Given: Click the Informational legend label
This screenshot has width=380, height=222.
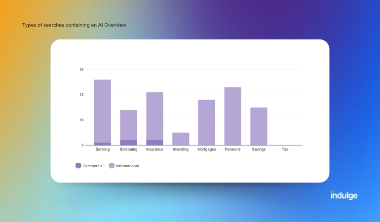Looking at the screenshot, I should tap(127, 166).
